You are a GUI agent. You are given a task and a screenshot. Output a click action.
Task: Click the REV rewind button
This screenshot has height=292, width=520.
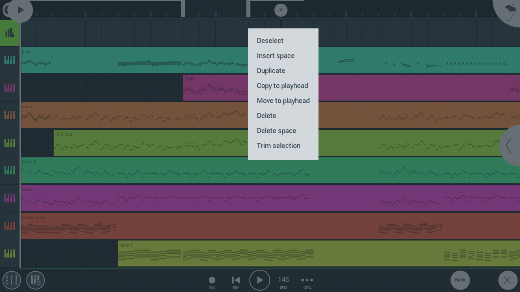tap(236, 281)
